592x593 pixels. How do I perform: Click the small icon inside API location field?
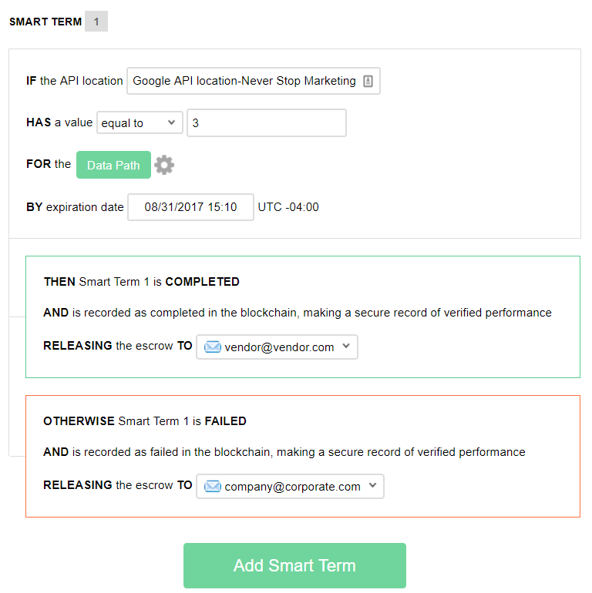(368, 81)
